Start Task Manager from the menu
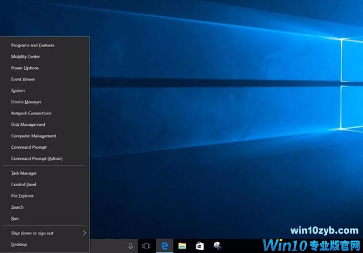 click(24, 174)
